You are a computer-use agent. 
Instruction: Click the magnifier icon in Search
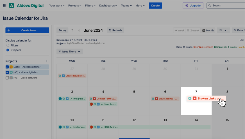(x=210, y=6)
